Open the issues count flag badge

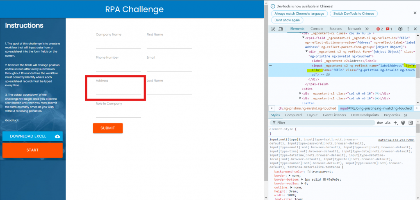click(x=389, y=29)
